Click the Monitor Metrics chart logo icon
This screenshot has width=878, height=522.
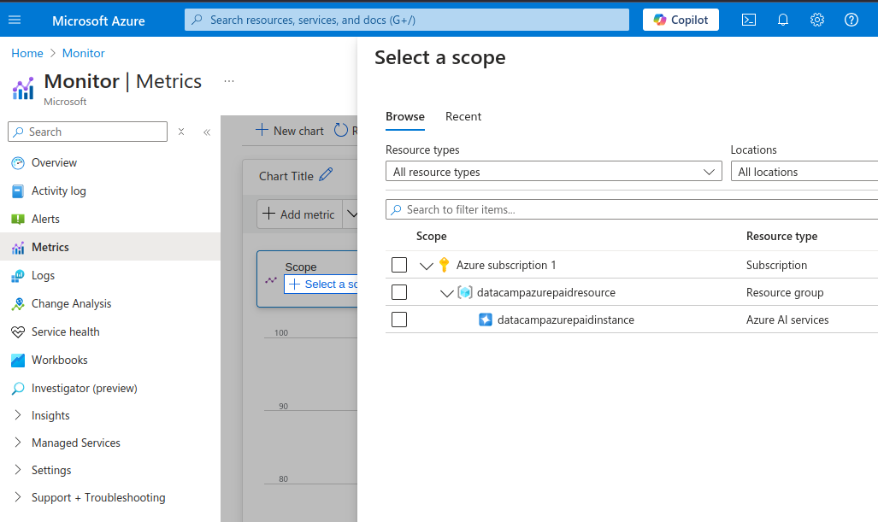[x=23, y=89]
